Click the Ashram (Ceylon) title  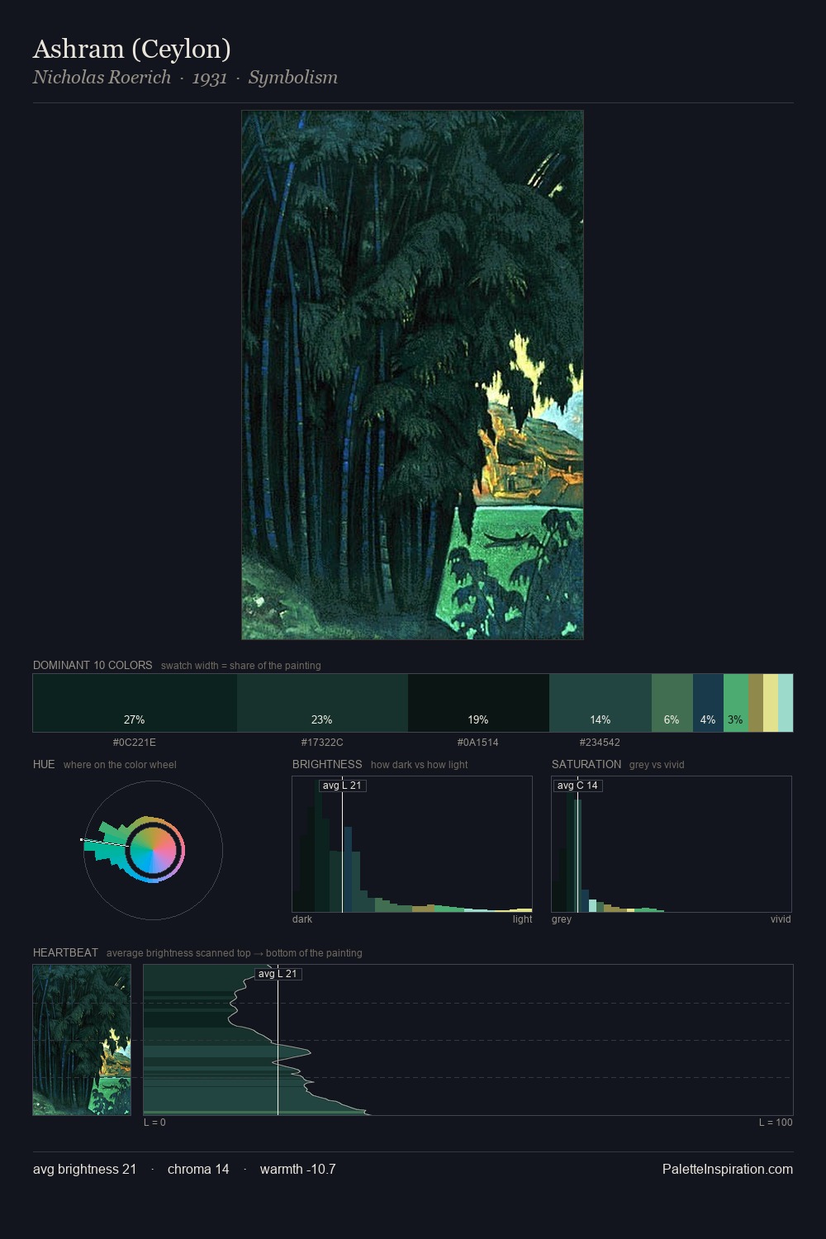[x=132, y=49]
